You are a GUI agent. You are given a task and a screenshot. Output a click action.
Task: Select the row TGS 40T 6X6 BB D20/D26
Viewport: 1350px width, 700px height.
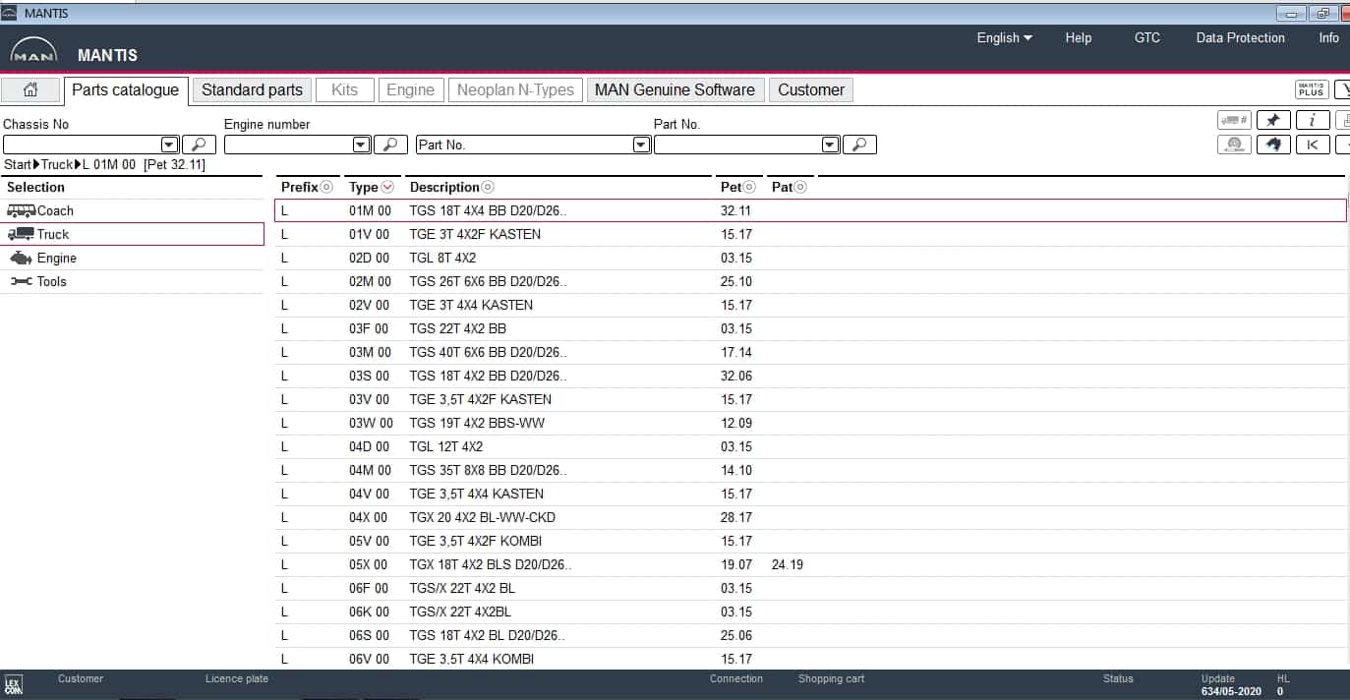point(810,352)
